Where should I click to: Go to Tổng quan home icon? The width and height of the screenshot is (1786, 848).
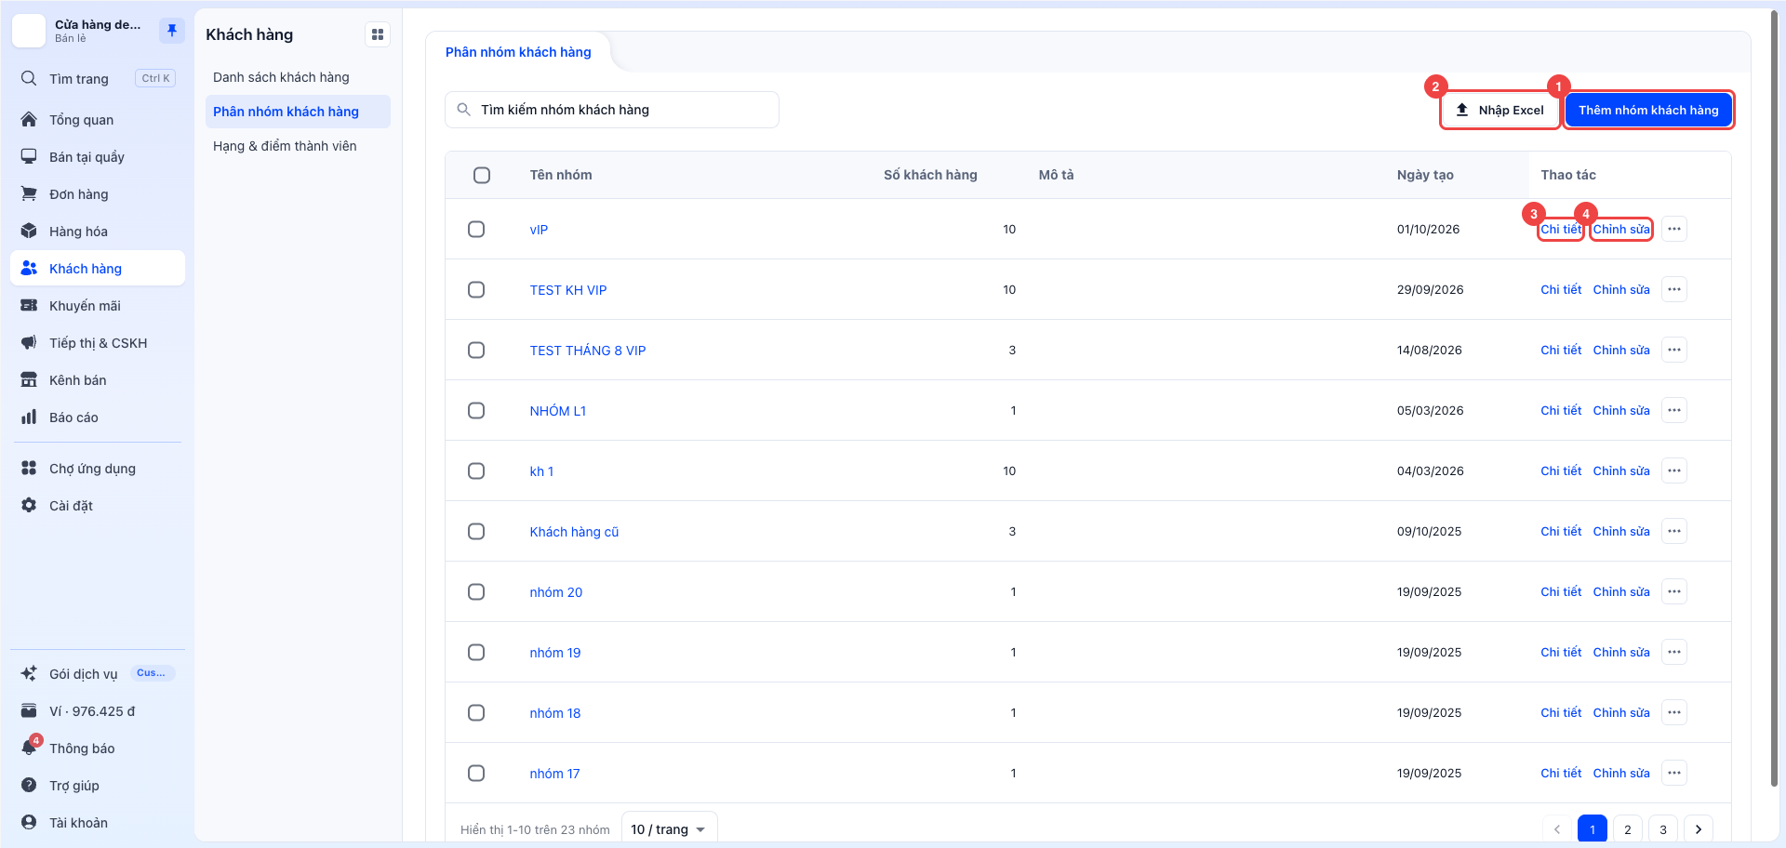point(29,119)
